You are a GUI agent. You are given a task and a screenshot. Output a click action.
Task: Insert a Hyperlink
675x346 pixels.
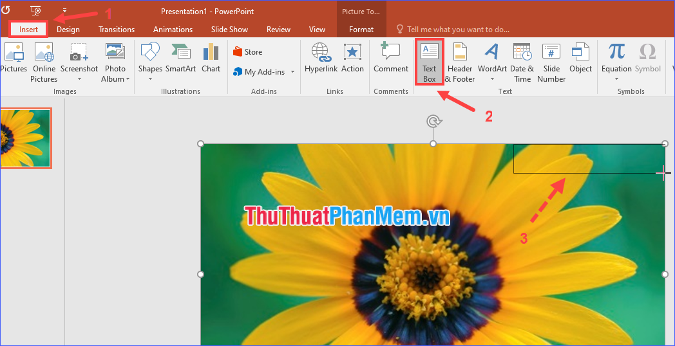(x=321, y=58)
